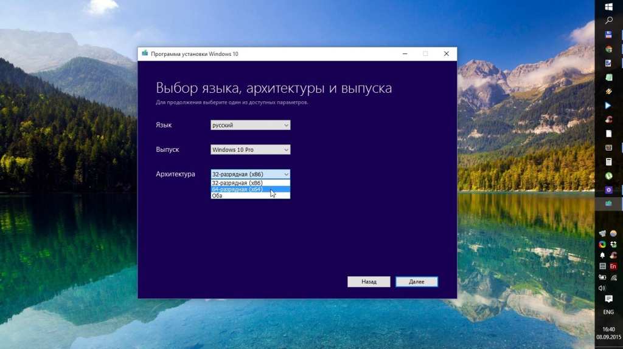Open the floppy disk taskbar app
Image resolution: width=623 pixels, height=349 pixels.
608,35
